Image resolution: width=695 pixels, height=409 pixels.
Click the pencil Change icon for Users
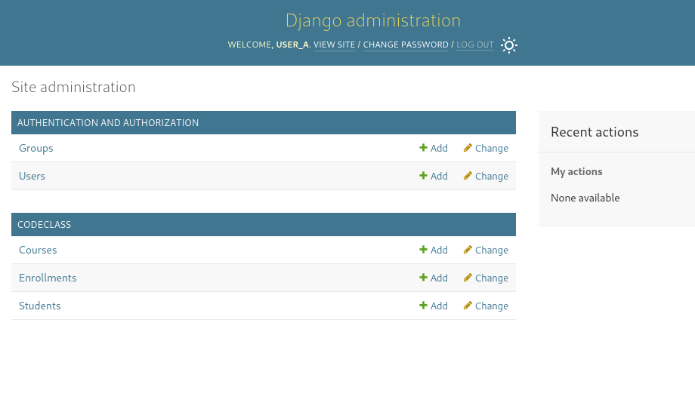[x=468, y=176]
